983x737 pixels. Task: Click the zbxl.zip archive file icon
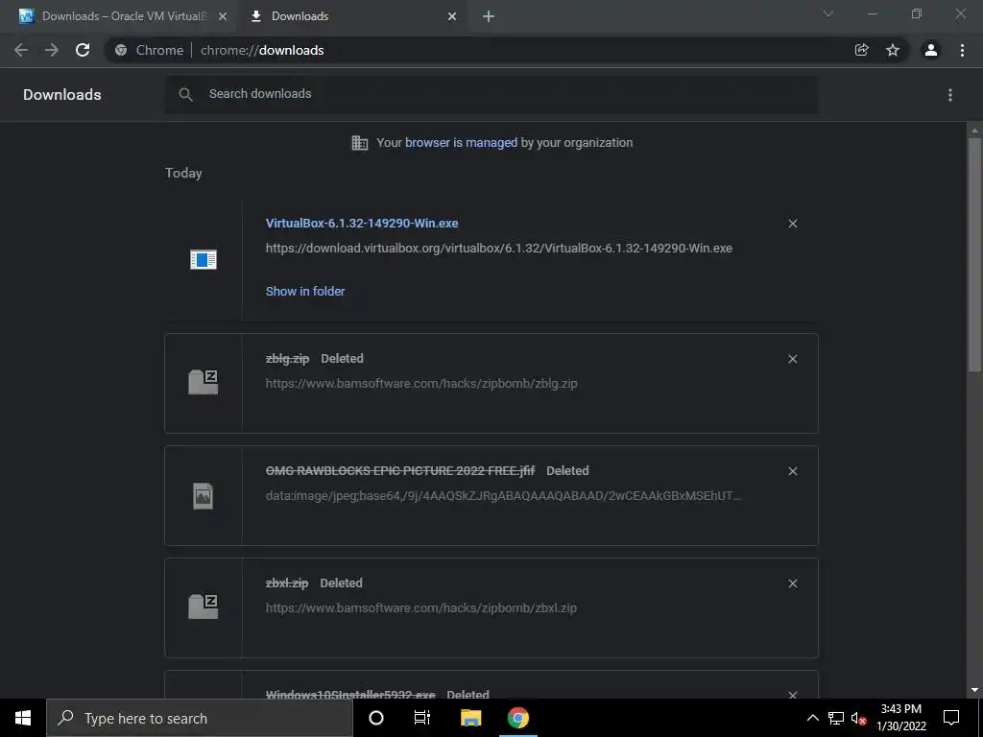204,606
